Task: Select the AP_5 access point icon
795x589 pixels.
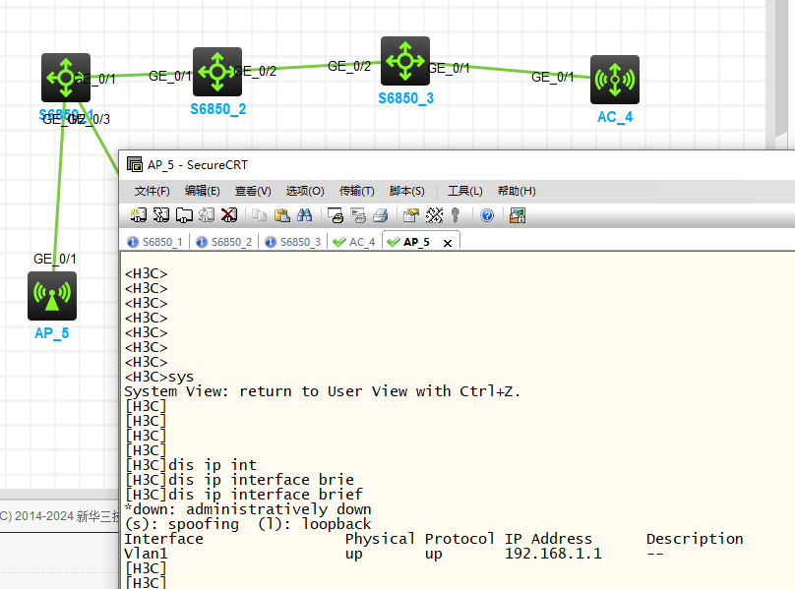Action: (x=52, y=296)
